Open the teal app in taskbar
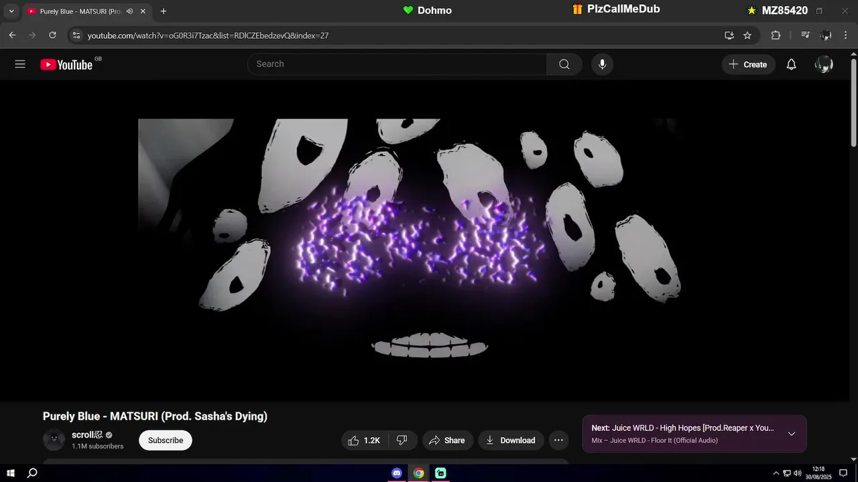The height and width of the screenshot is (482, 858). coord(440,473)
